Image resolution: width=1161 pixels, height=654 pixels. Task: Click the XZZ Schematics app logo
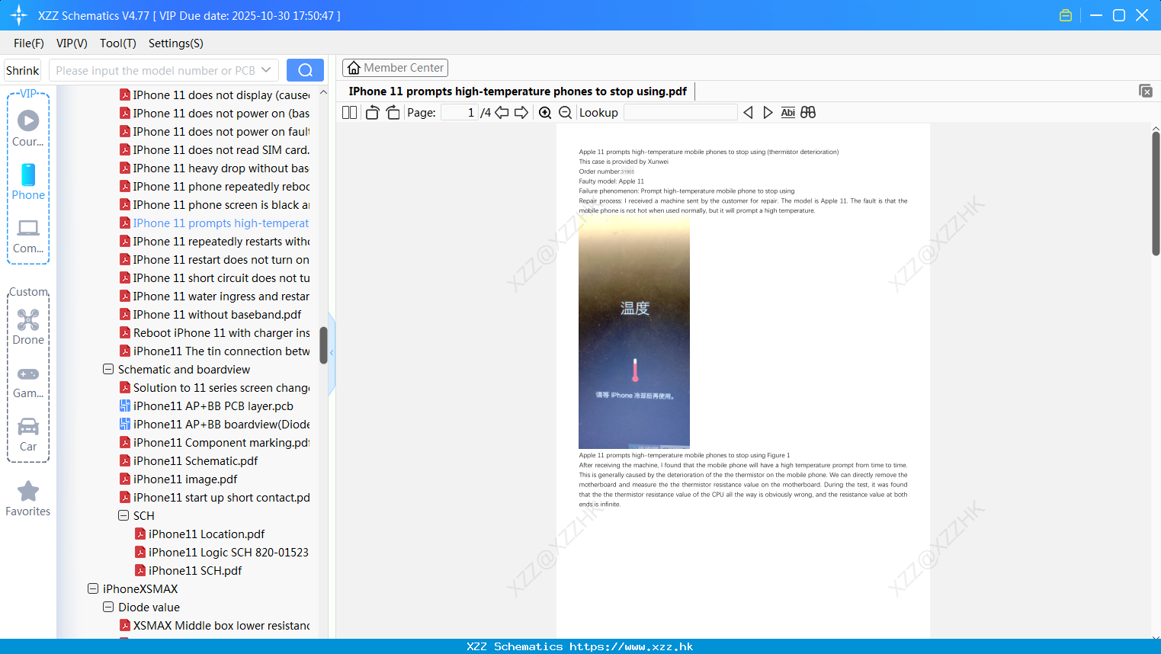coord(18,15)
